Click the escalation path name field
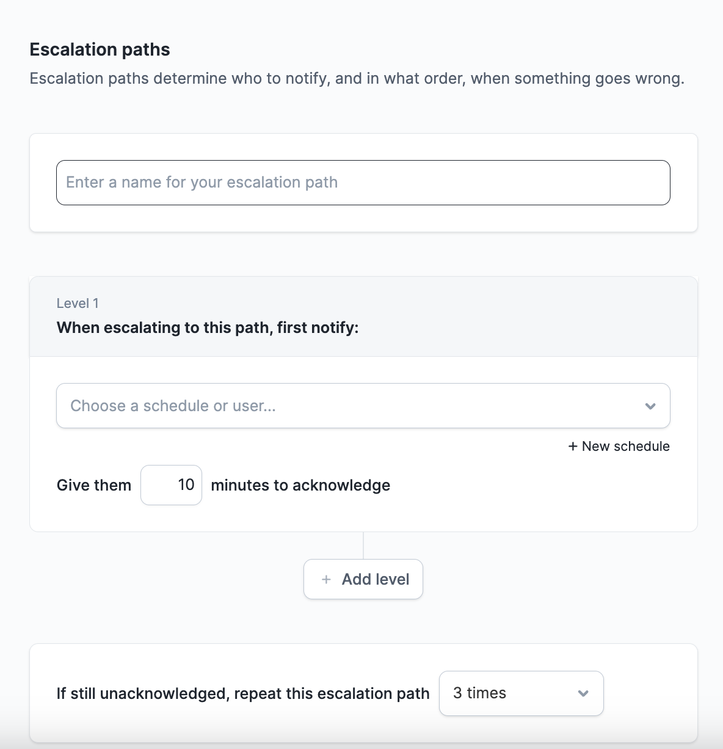The height and width of the screenshot is (749, 723). 363,183
